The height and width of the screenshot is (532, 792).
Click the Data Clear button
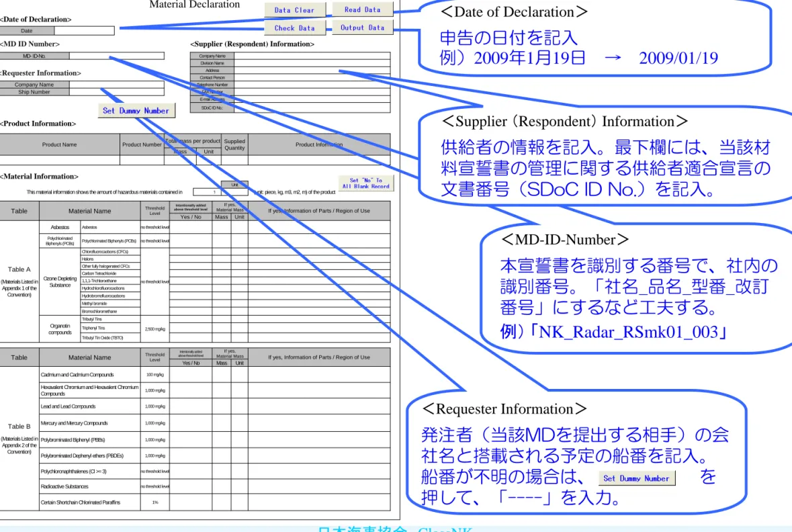pyautogui.click(x=295, y=9)
